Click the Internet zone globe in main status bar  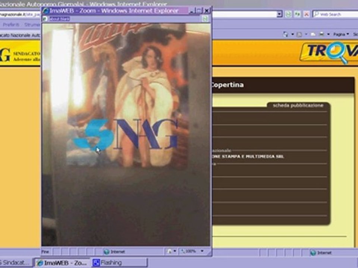pos(313,253)
